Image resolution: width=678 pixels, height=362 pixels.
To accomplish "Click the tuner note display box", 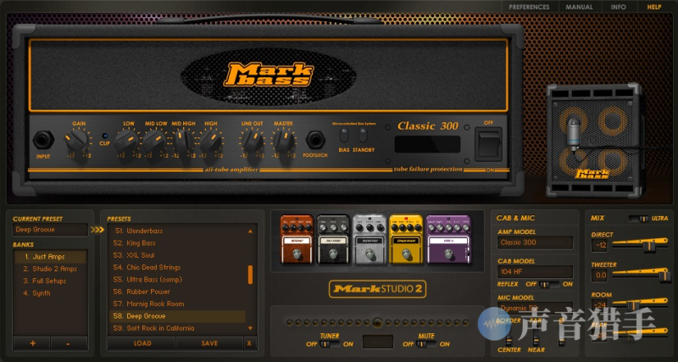I will [x=377, y=342].
